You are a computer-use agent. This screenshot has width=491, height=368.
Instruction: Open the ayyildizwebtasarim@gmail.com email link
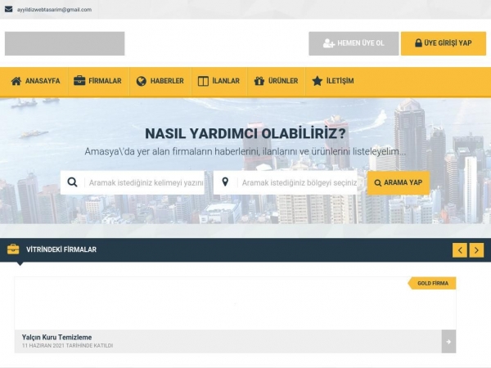[x=55, y=10]
